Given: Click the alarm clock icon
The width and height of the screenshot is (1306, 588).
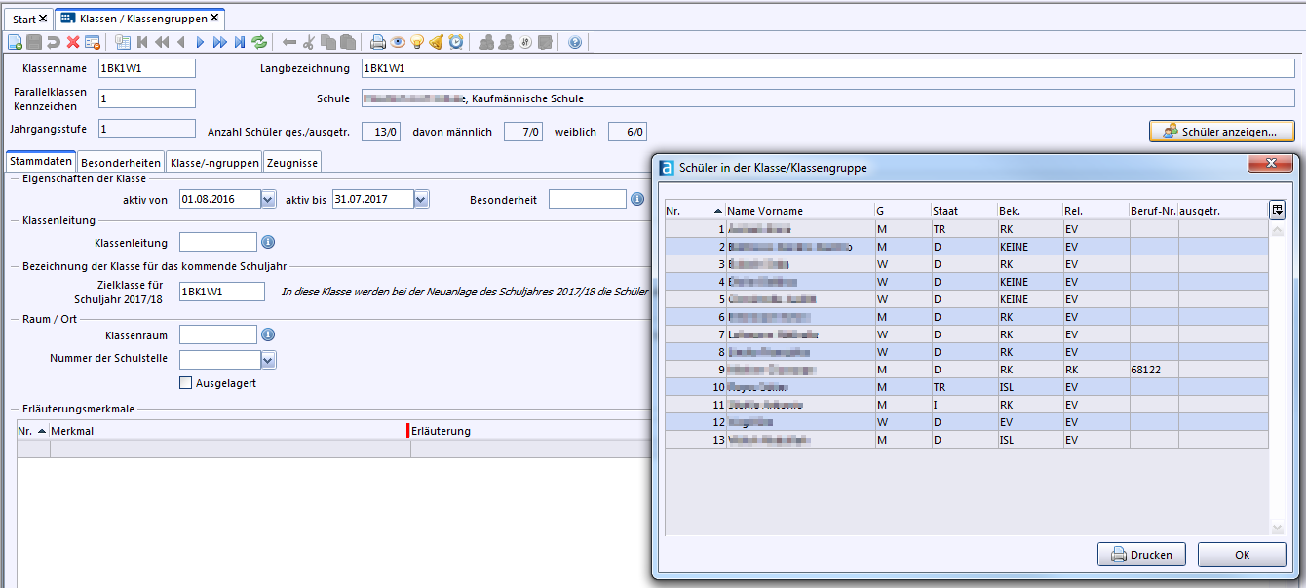Looking at the screenshot, I should pyautogui.click(x=455, y=42).
